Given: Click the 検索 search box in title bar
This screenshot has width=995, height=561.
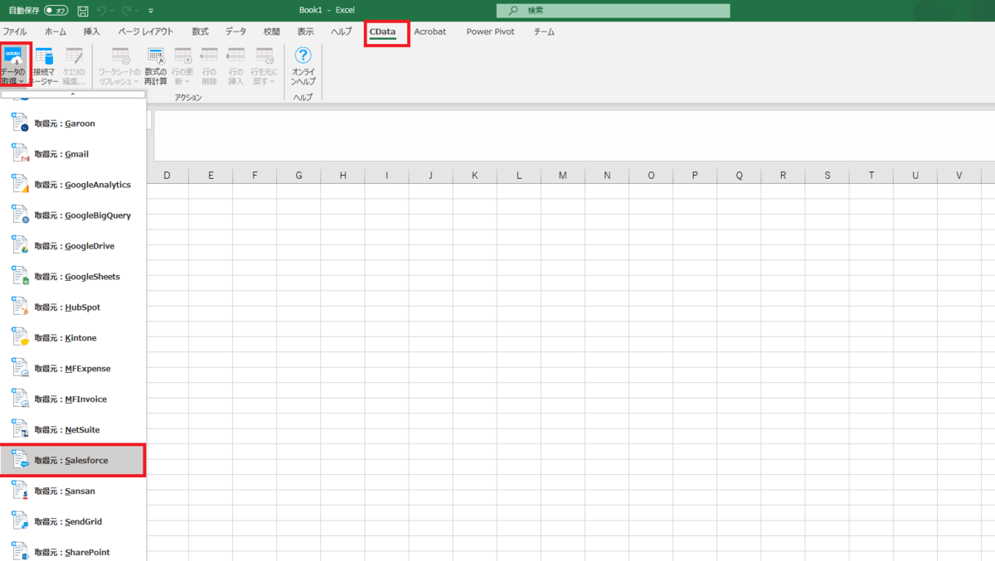Looking at the screenshot, I should (614, 11).
